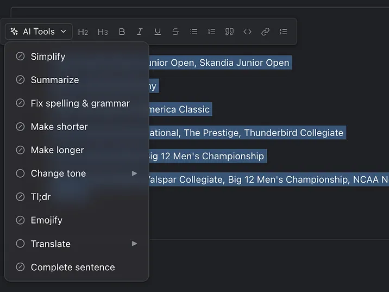The width and height of the screenshot is (389, 292).
Task: Collapse the AI Tools dropdown
Action: [x=39, y=32]
